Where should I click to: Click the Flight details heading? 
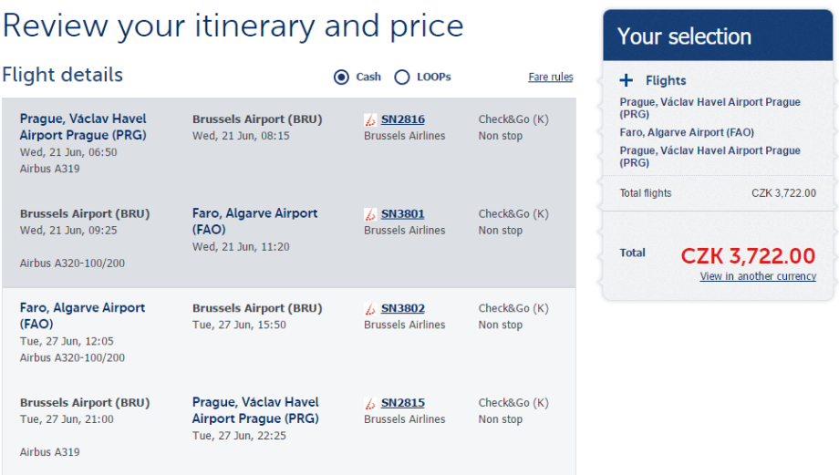[62, 75]
